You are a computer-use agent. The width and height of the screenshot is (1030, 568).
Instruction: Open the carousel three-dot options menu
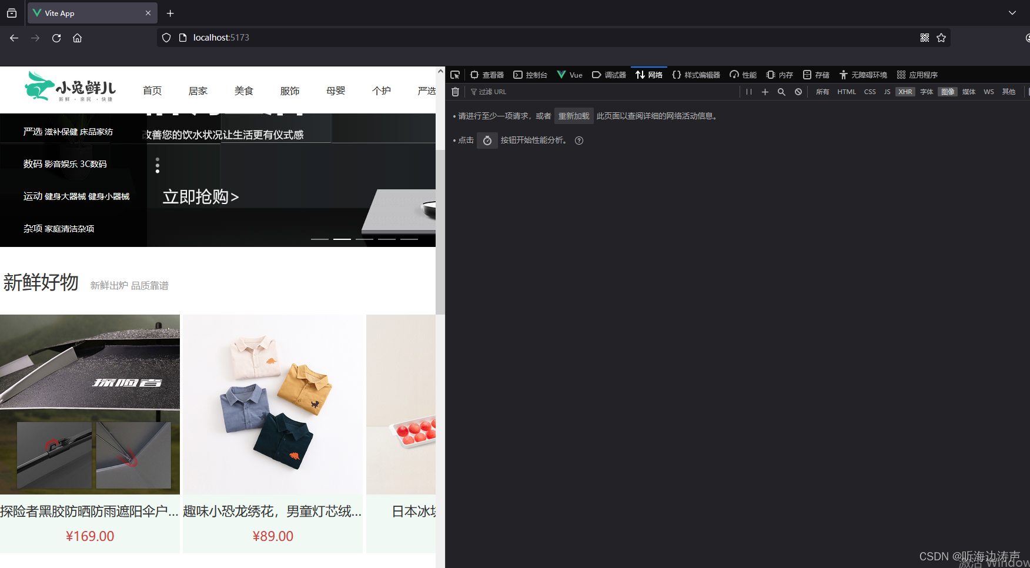[157, 165]
